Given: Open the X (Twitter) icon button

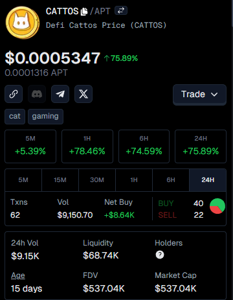Looking at the screenshot, I should tap(83, 94).
